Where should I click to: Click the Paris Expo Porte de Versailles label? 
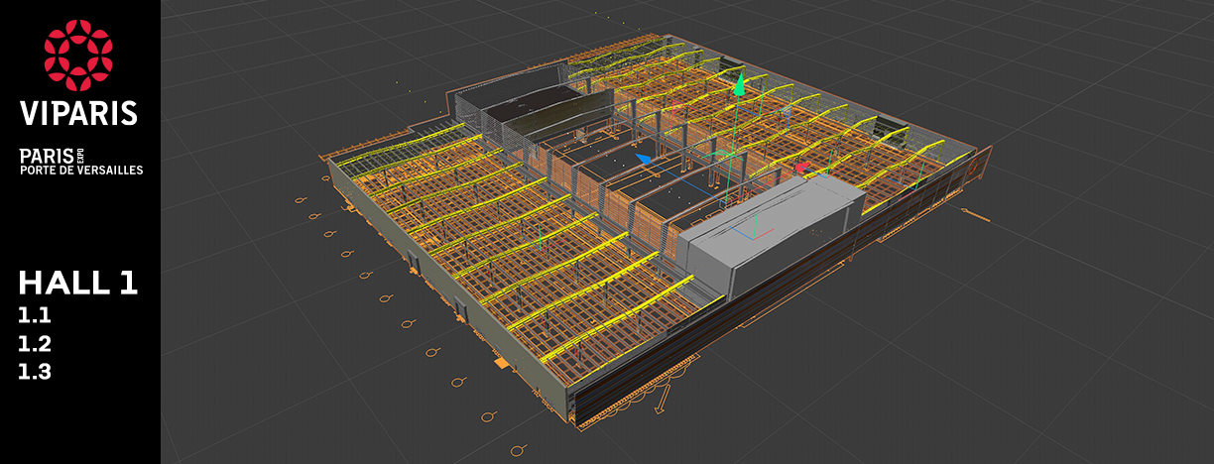coord(81,163)
